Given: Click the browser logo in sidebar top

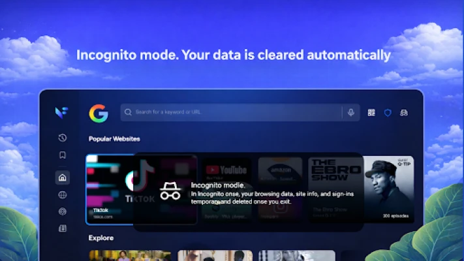Looking at the screenshot, I should click(x=61, y=113).
